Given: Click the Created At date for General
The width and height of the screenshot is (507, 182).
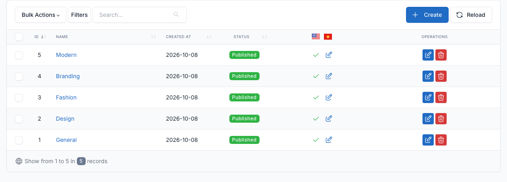Looking at the screenshot, I should pyautogui.click(x=182, y=140).
